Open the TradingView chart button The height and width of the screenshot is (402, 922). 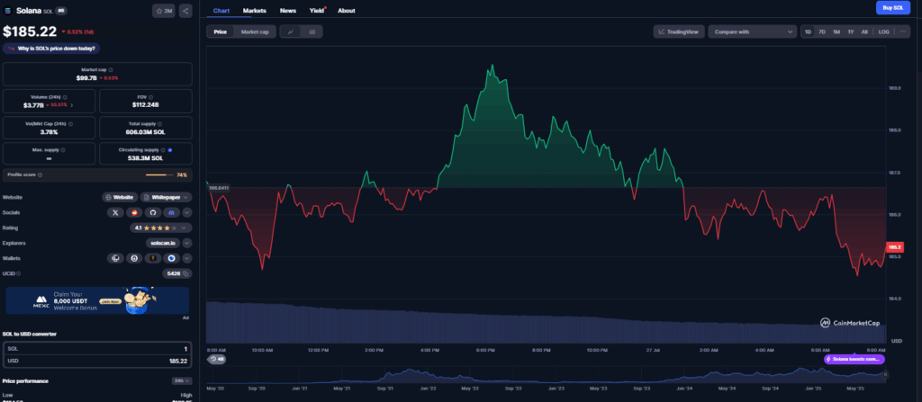click(x=679, y=31)
